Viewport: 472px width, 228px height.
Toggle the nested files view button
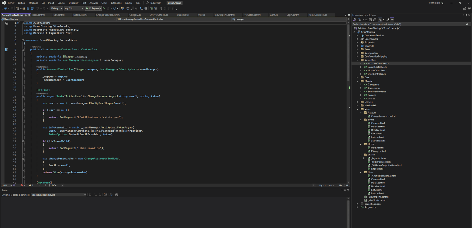tap(380, 20)
